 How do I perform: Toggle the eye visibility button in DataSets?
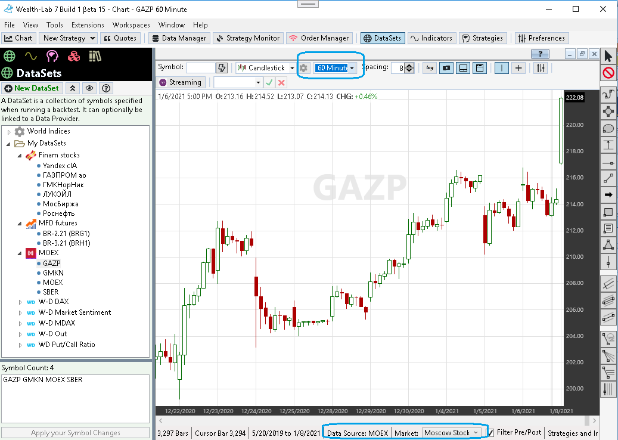89,88
